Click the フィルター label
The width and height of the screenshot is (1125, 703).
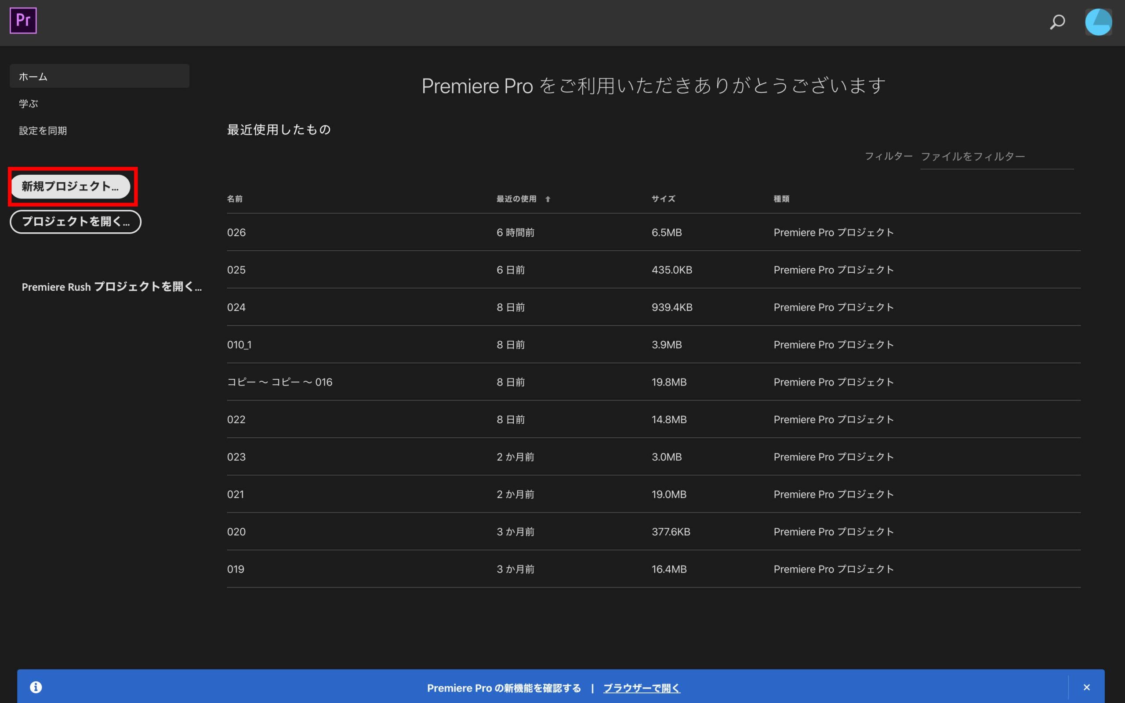[888, 156]
